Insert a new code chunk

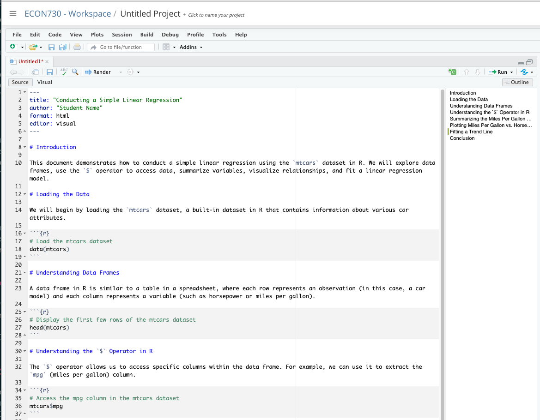pos(452,72)
